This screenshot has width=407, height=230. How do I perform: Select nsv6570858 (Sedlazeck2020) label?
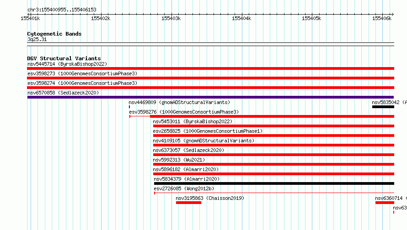(63, 93)
